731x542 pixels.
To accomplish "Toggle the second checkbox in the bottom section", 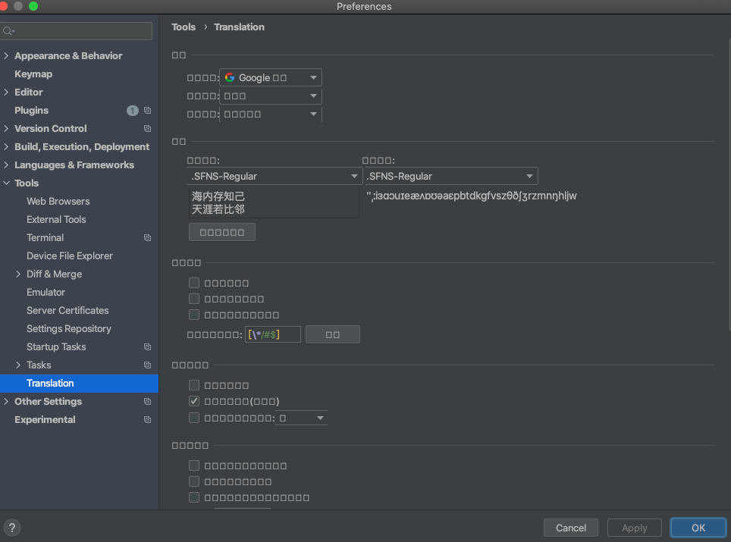I will tap(194, 481).
